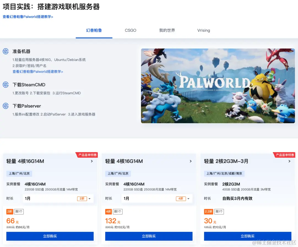Click 产品首单特惠 ribbon on first card
This screenshot has height=247, width=298.
tap(87, 155)
